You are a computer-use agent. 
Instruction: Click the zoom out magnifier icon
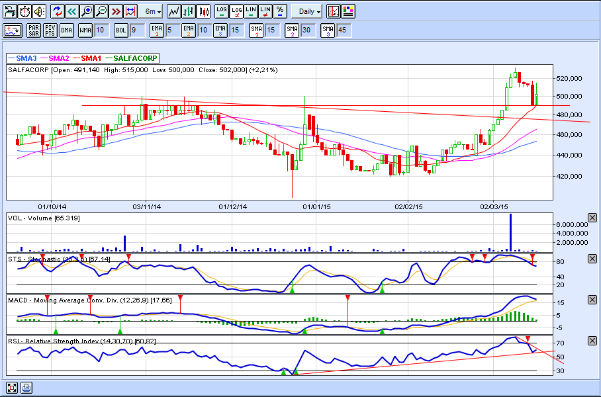click(101, 11)
